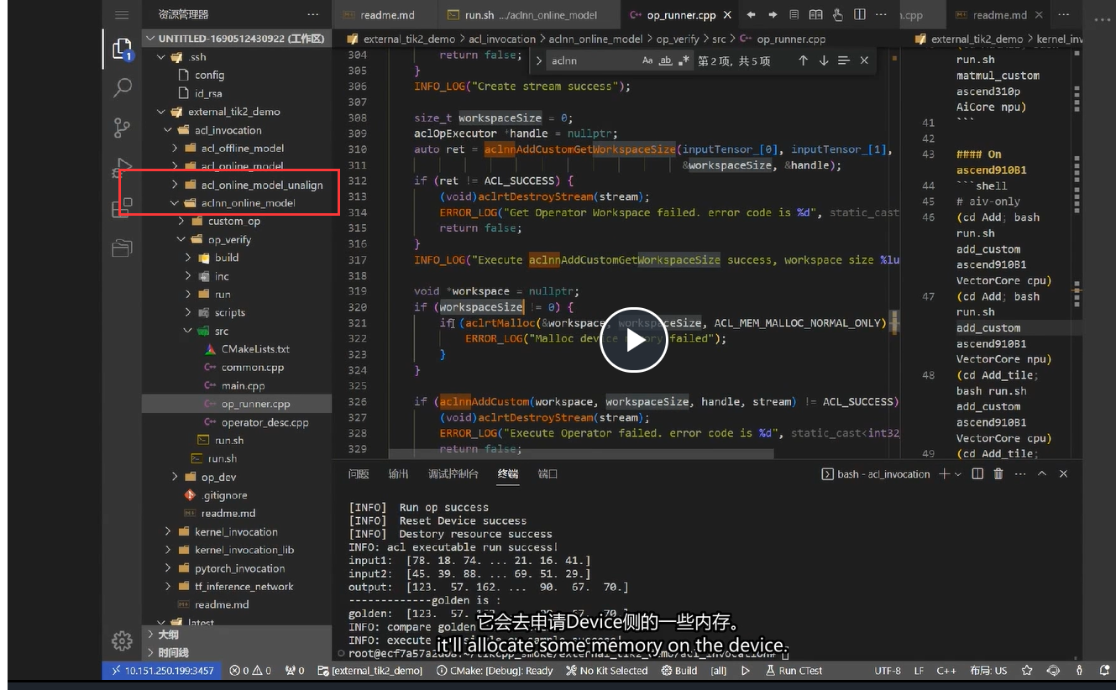Expand the custom_op folder
Viewport: 1116px width, 690px height.
click(181, 222)
